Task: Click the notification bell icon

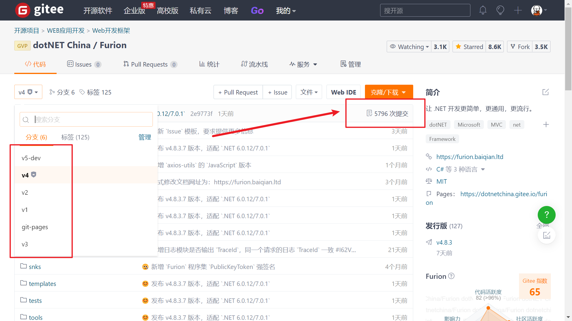Action: pyautogui.click(x=483, y=10)
